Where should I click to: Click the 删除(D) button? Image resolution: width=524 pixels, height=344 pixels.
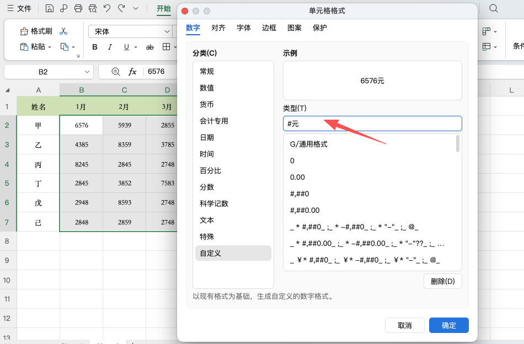(443, 281)
